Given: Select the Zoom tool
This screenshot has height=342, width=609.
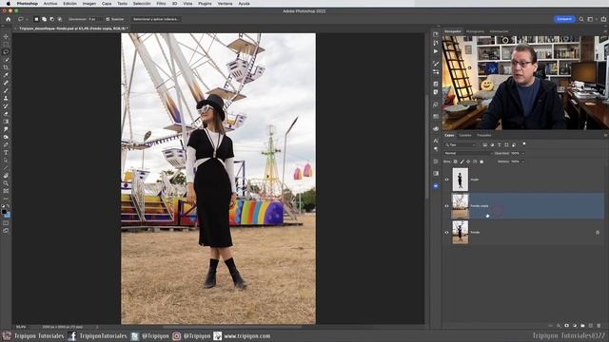Looking at the screenshot, I should (6, 183).
